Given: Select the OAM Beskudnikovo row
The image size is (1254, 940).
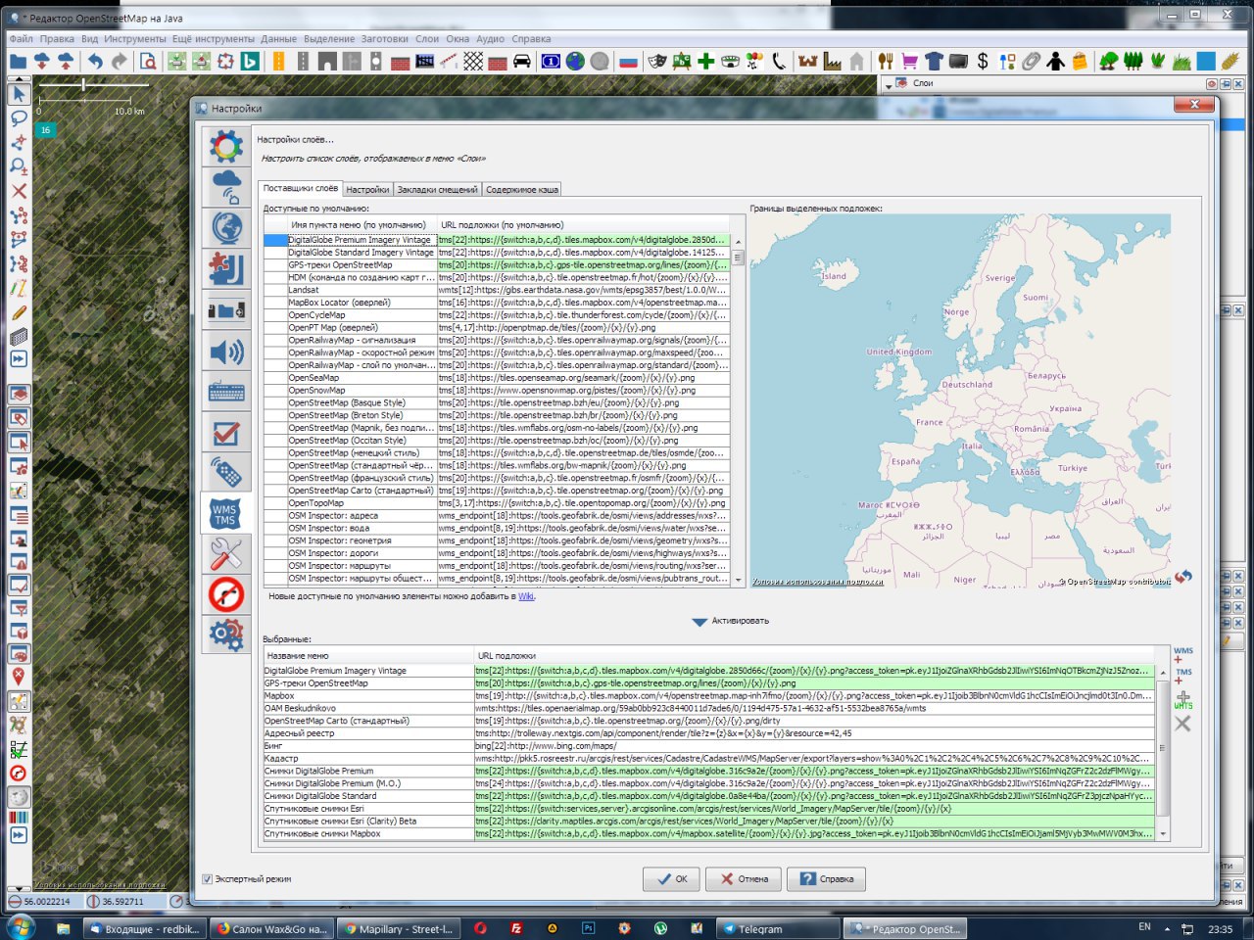Looking at the screenshot, I should tap(709, 708).
